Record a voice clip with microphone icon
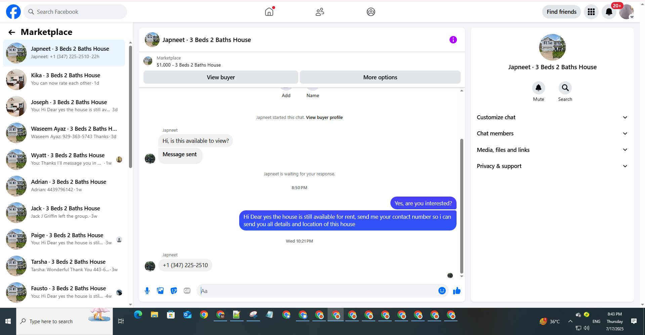This screenshot has height=335, width=645. pyautogui.click(x=147, y=291)
